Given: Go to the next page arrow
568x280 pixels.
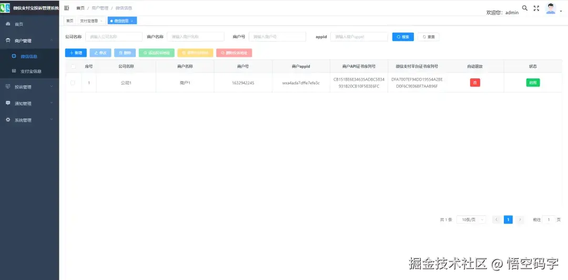Looking at the screenshot, I should 520,219.
